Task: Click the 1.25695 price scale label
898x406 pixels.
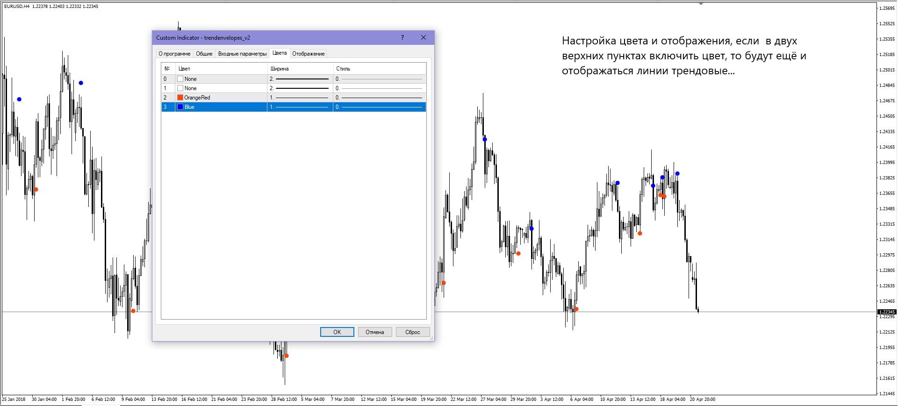Action: 887,8
